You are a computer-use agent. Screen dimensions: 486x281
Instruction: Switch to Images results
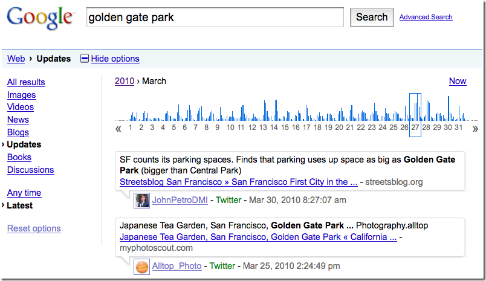coord(21,95)
